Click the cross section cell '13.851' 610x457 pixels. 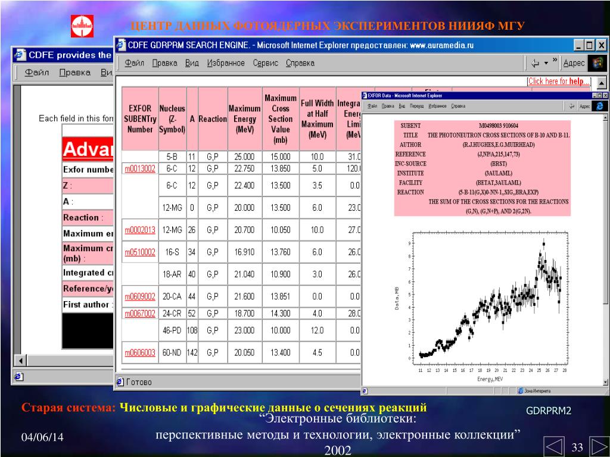(x=281, y=297)
